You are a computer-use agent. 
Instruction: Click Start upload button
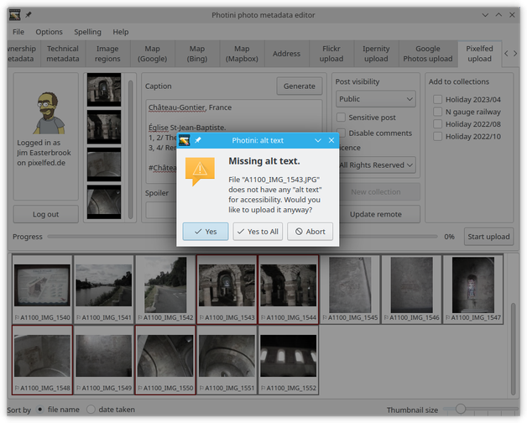[x=488, y=237]
